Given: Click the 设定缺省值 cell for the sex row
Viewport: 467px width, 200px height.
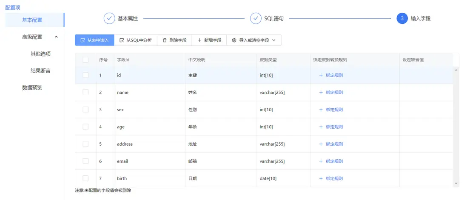Looking at the screenshot, I should pos(426,110).
